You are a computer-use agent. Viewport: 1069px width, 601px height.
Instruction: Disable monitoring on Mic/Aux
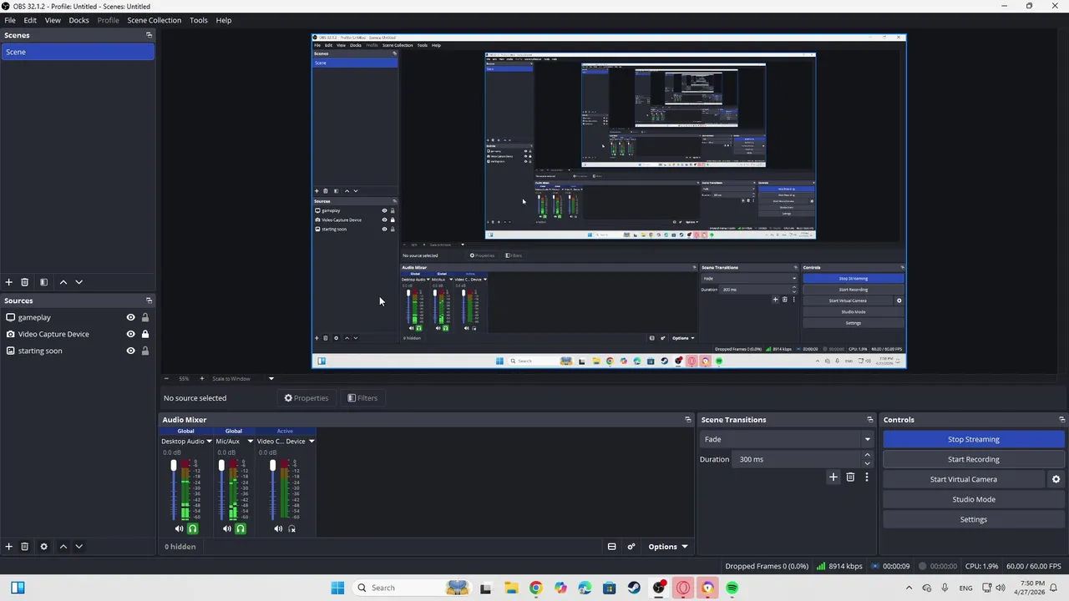[x=241, y=528]
